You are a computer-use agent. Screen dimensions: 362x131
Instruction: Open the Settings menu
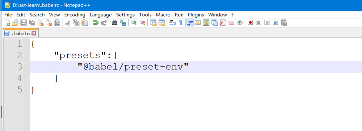pyautogui.click(x=125, y=15)
